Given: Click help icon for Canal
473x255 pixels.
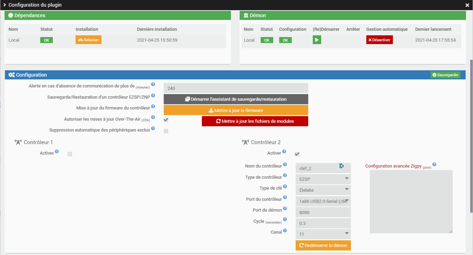Looking at the screenshot, I should pos(285,231).
